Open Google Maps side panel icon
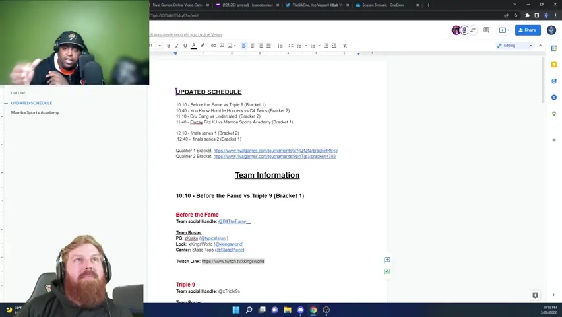The width and height of the screenshot is (562, 317). pos(554,113)
